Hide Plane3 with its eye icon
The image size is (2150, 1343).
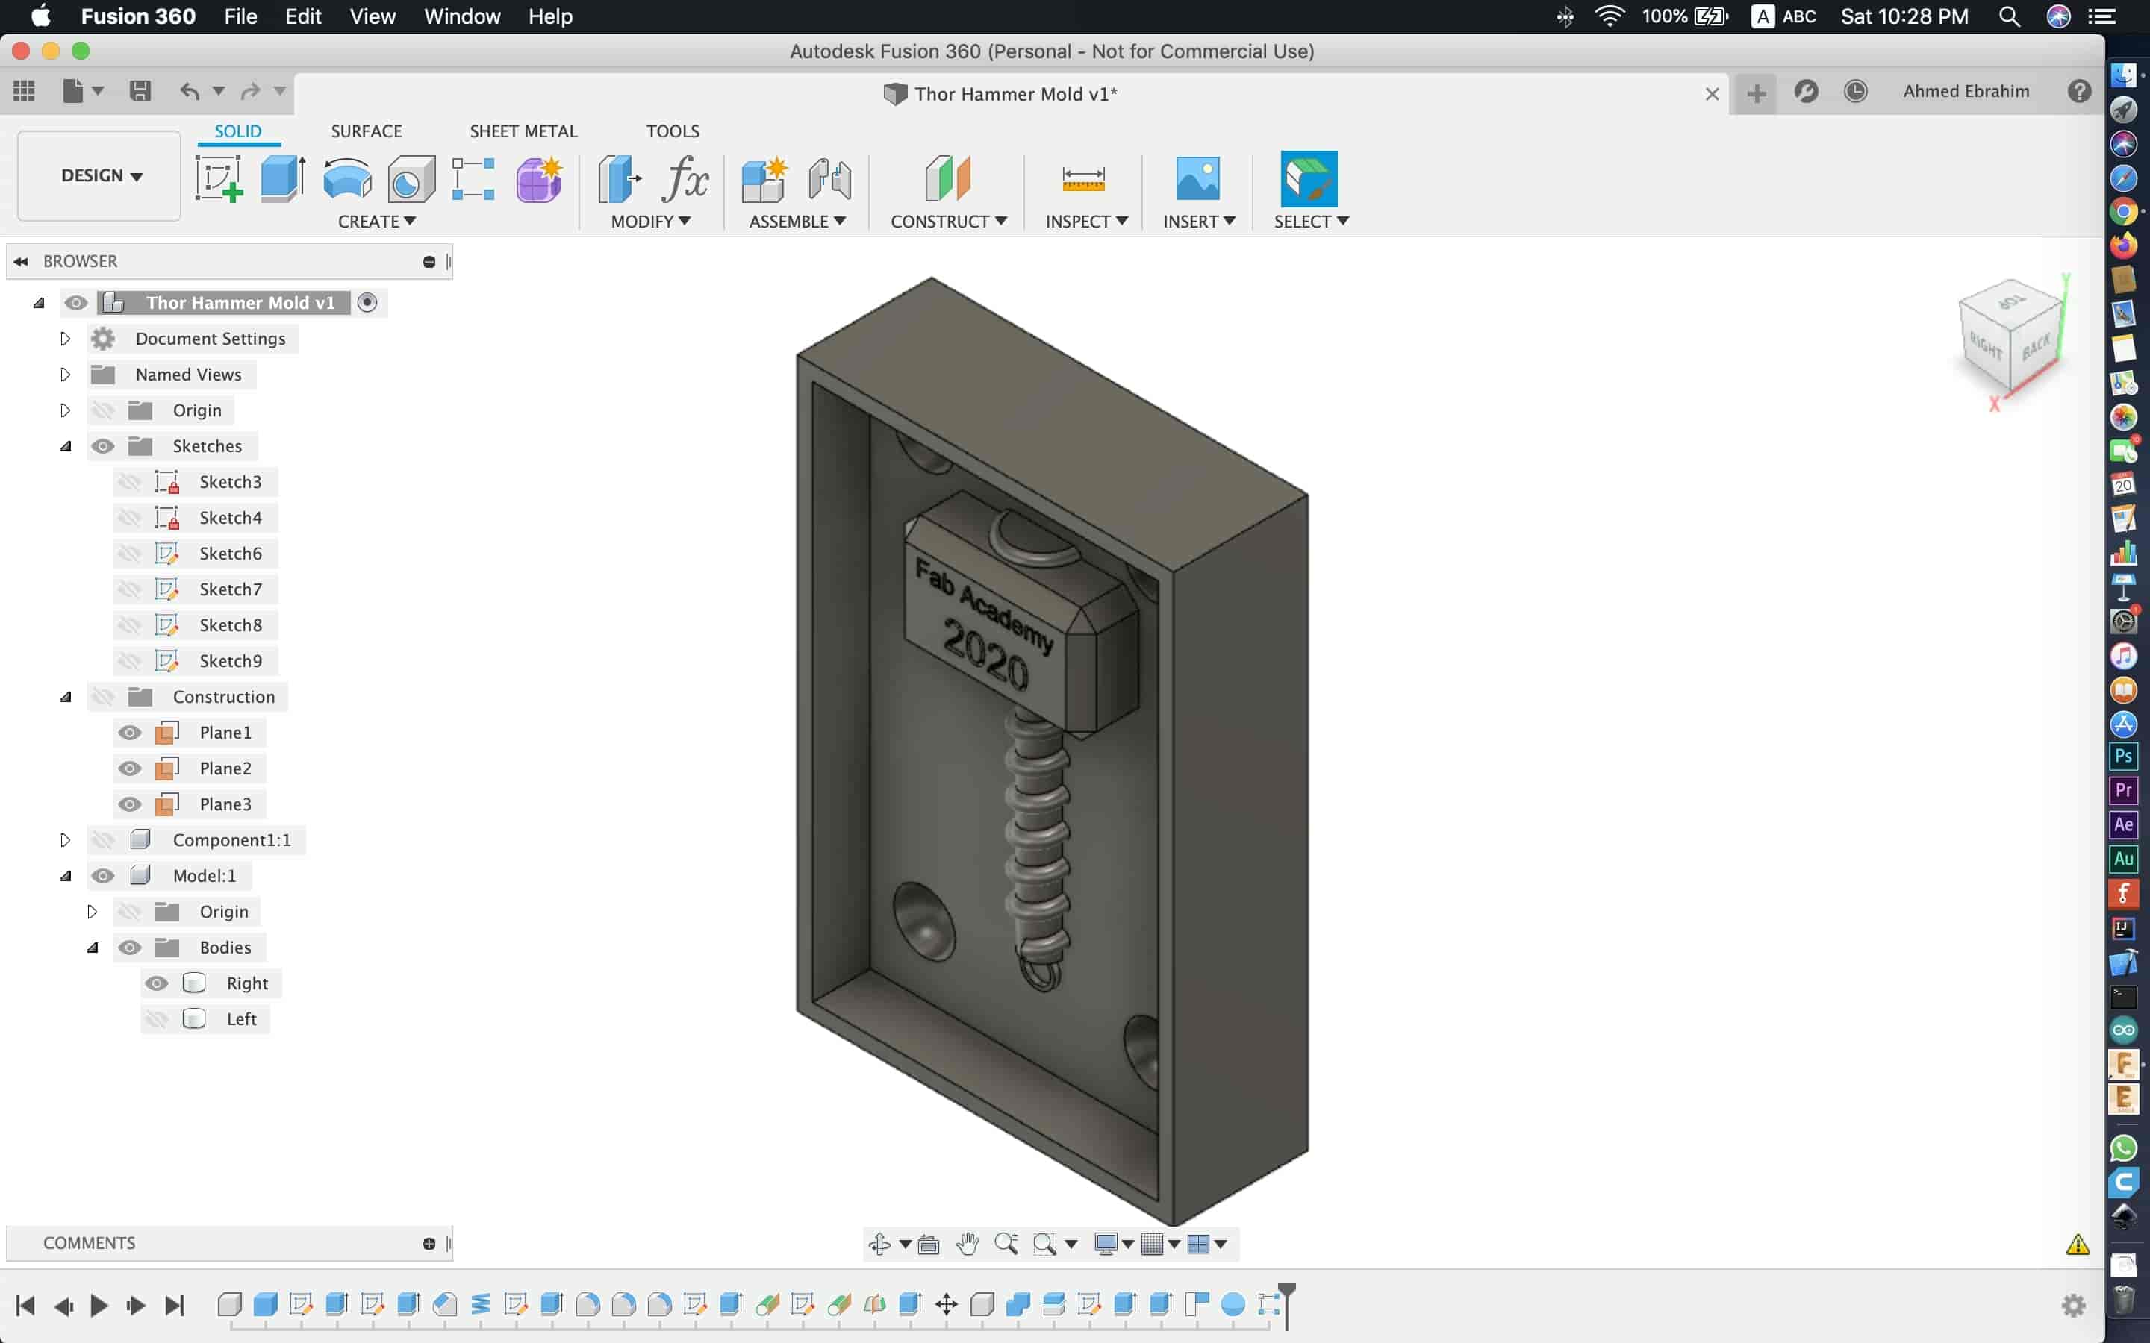point(130,804)
